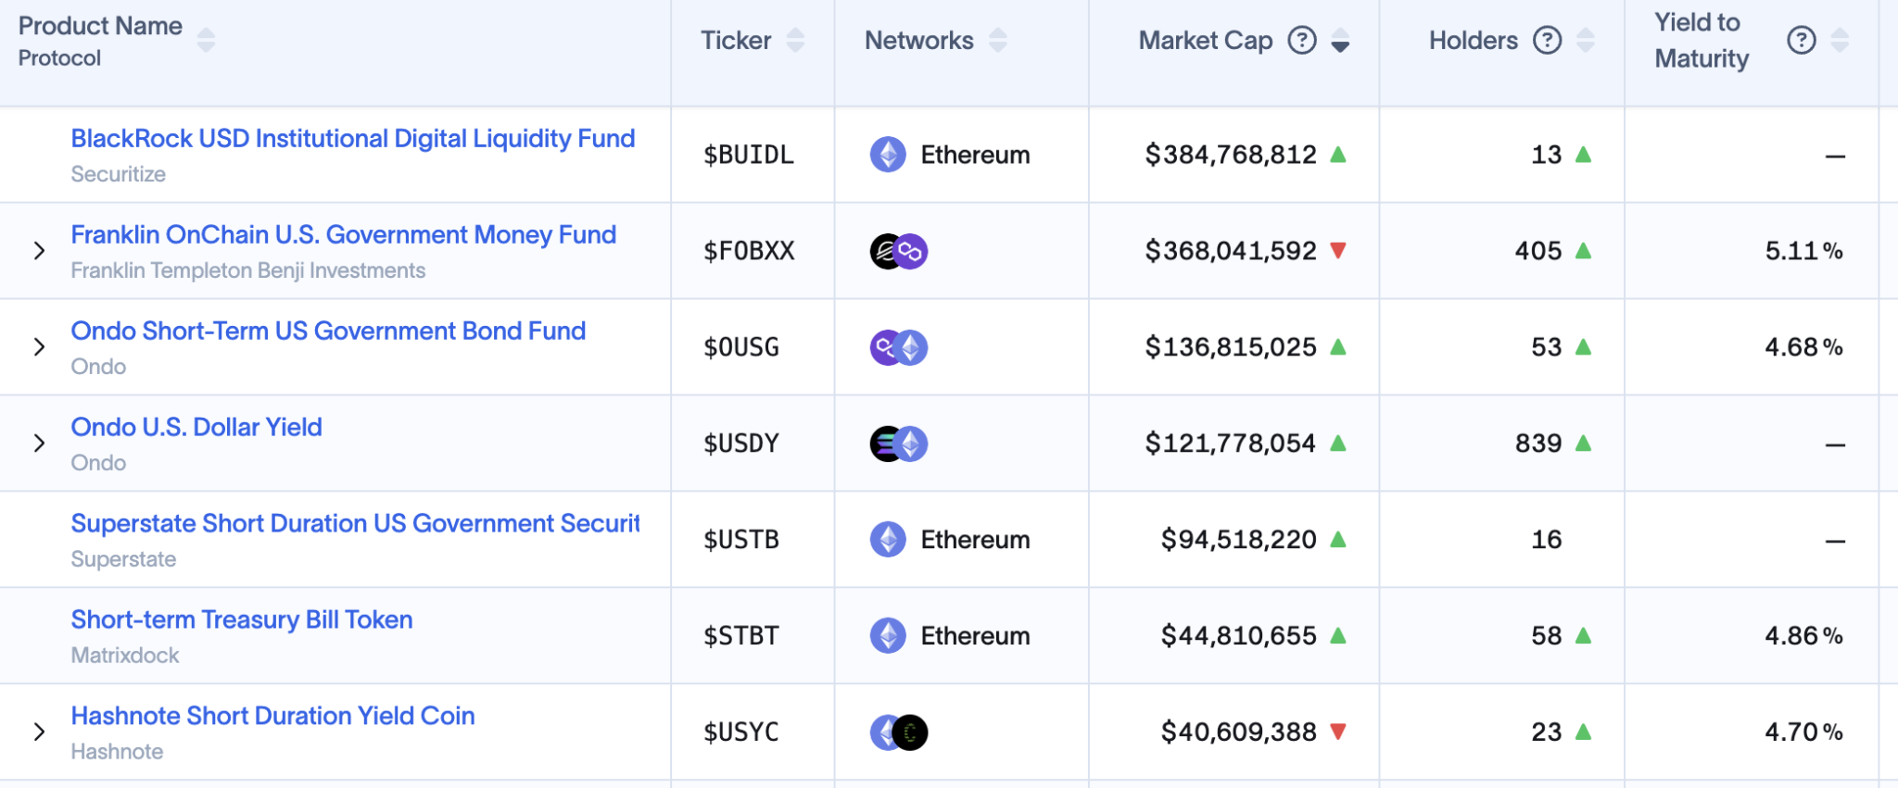The image size is (1898, 788).
Task: Open Franklin OnChain U.S. Government Money Fund link
Action: [344, 235]
